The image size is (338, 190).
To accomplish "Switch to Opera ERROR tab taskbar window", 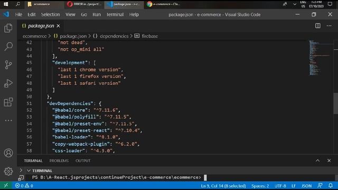I will pos(84,4).
